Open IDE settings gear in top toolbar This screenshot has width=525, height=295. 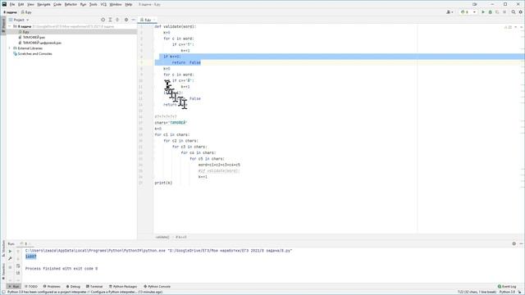[x=521, y=12]
